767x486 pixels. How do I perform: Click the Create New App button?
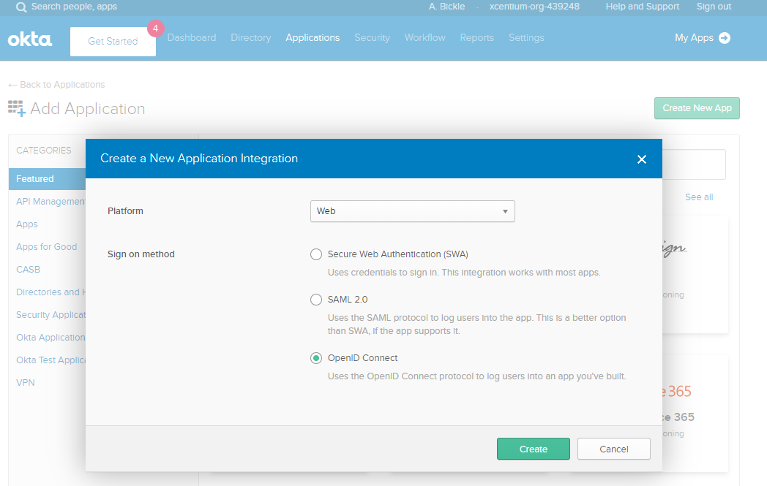[697, 108]
